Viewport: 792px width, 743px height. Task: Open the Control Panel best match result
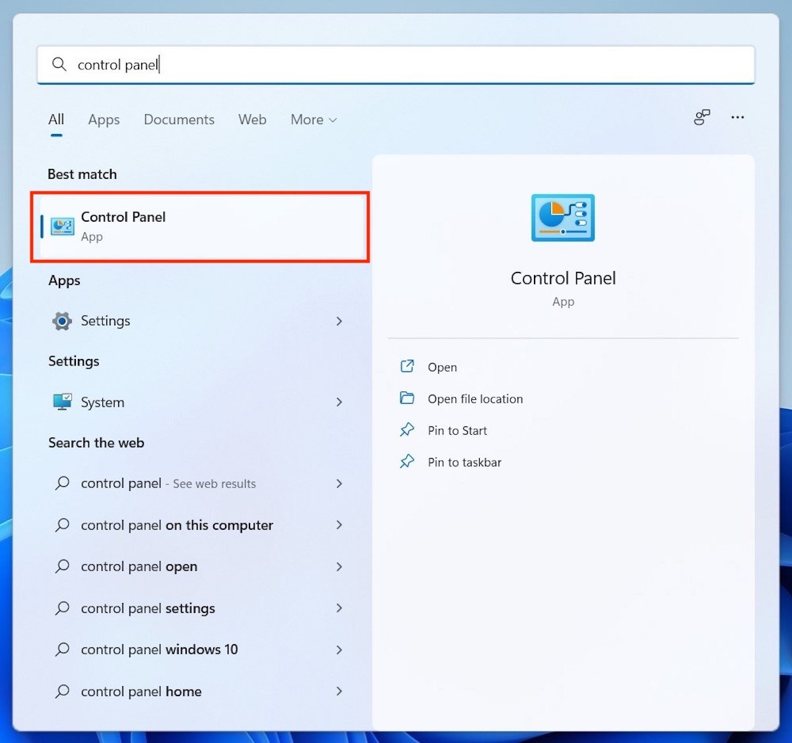coord(200,227)
